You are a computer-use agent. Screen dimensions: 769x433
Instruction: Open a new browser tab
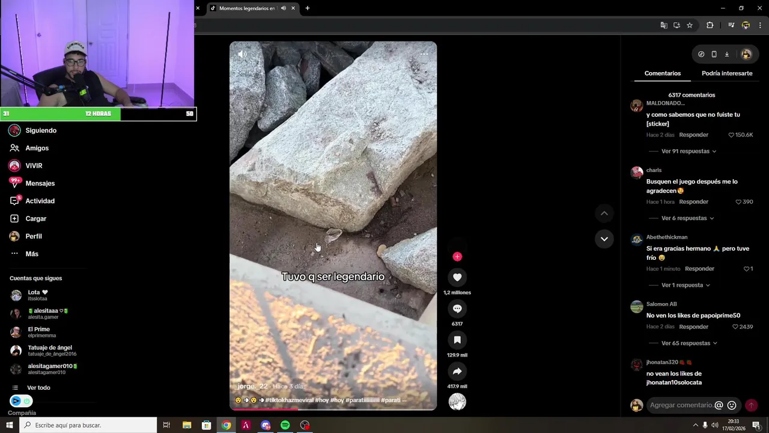308,8
